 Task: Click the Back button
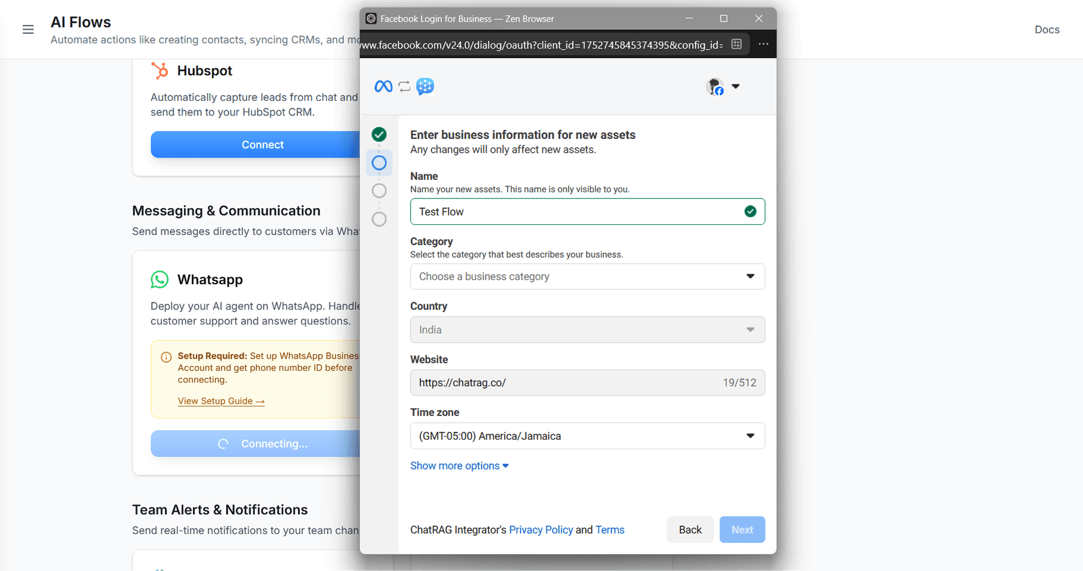689,530
